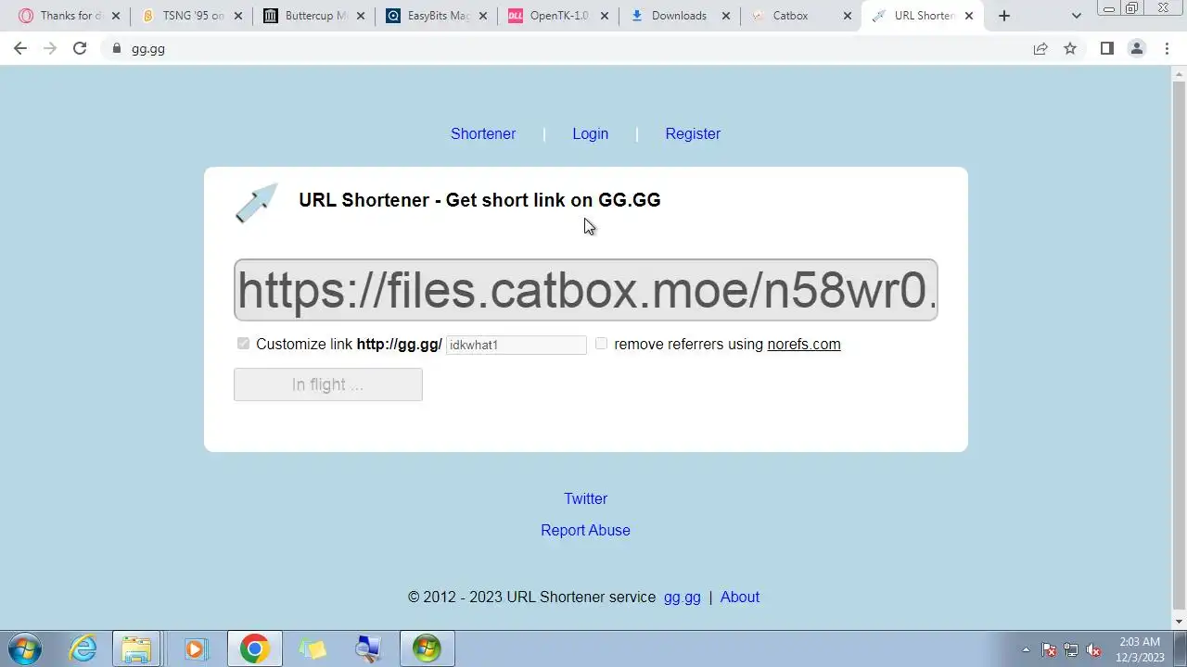This screenshot has height=667, width=1187.
Task: Open Windows Media Player taskbar icon
Action: coord(195,648)
